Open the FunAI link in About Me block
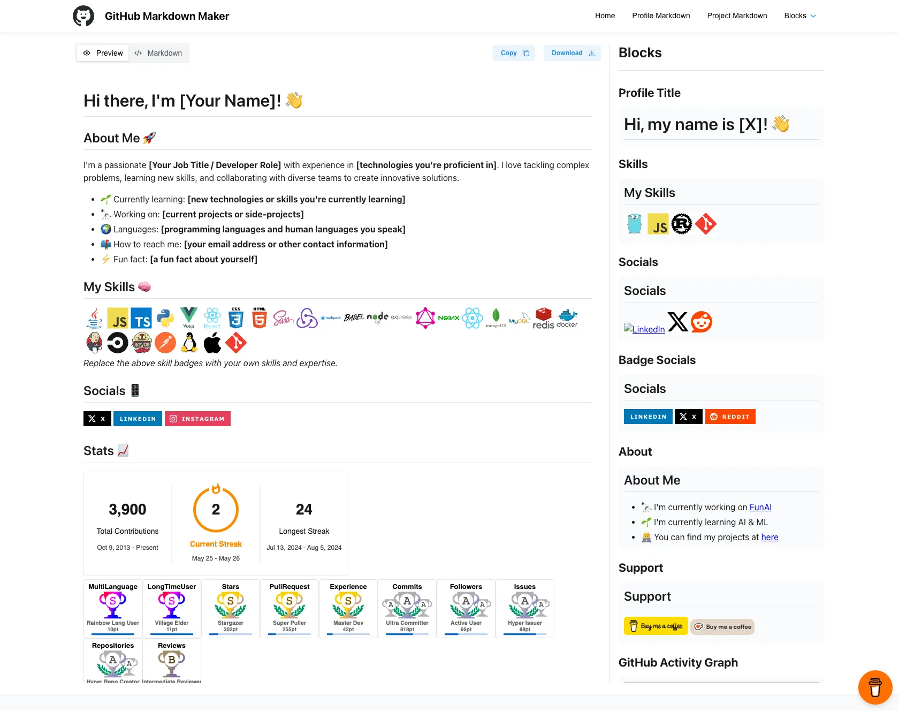 (x=760, y=507)
